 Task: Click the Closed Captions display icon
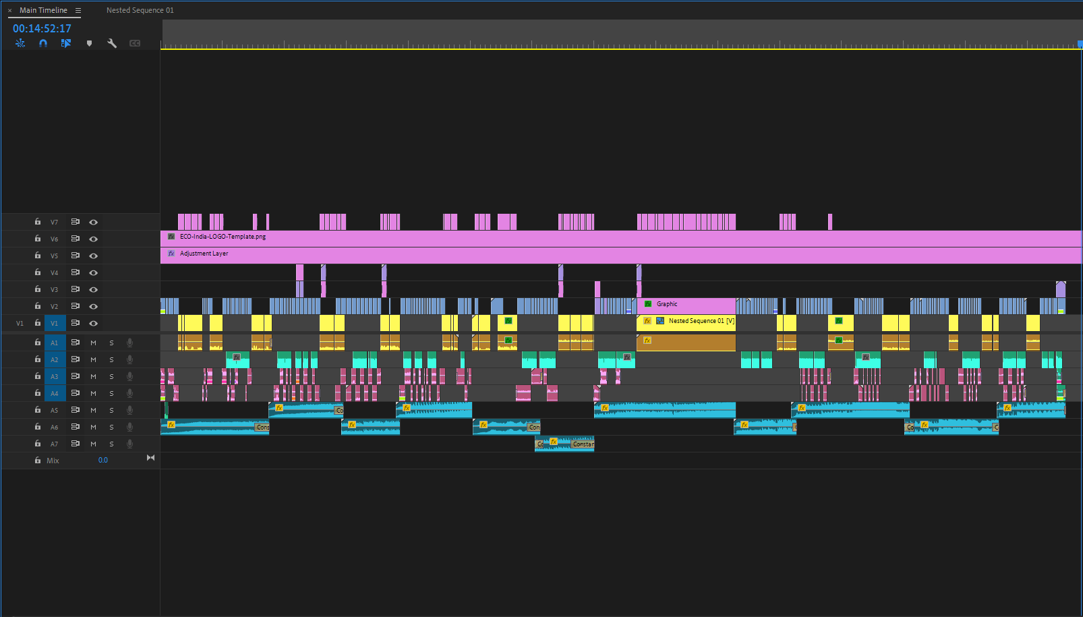135,42
